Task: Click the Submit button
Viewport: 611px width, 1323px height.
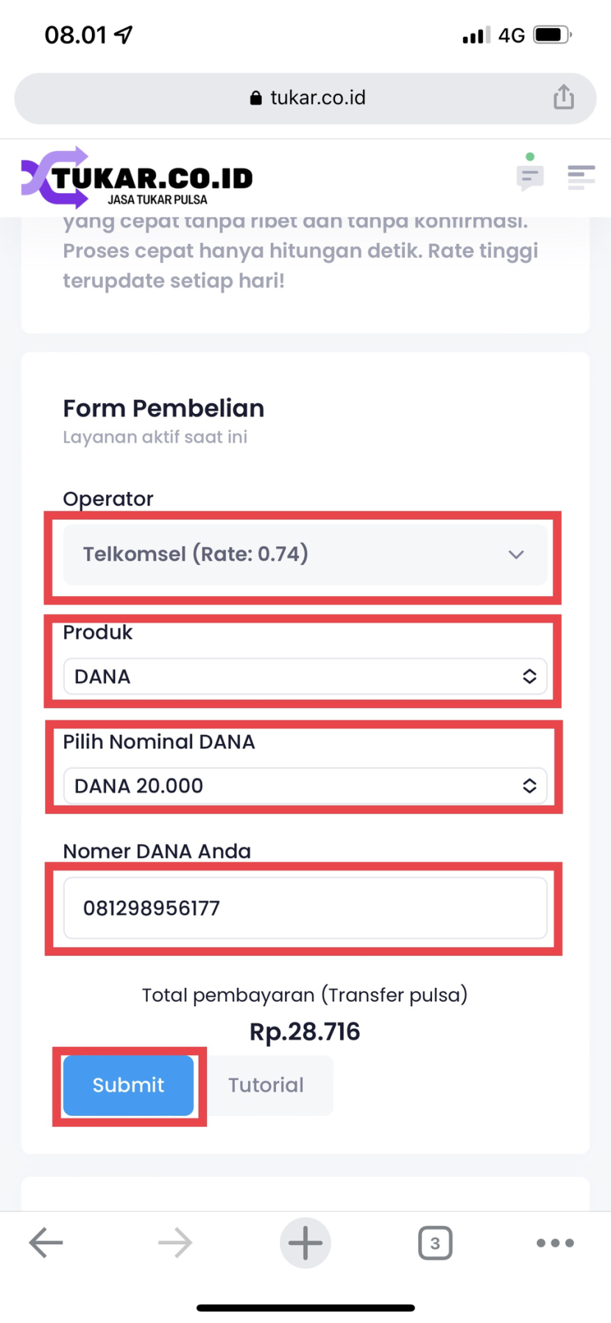Action: pos(128,1085)
